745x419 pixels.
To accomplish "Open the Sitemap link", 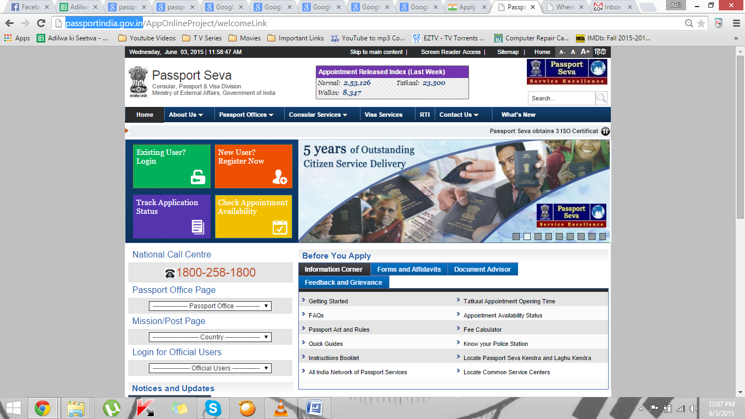I will 508,52.
